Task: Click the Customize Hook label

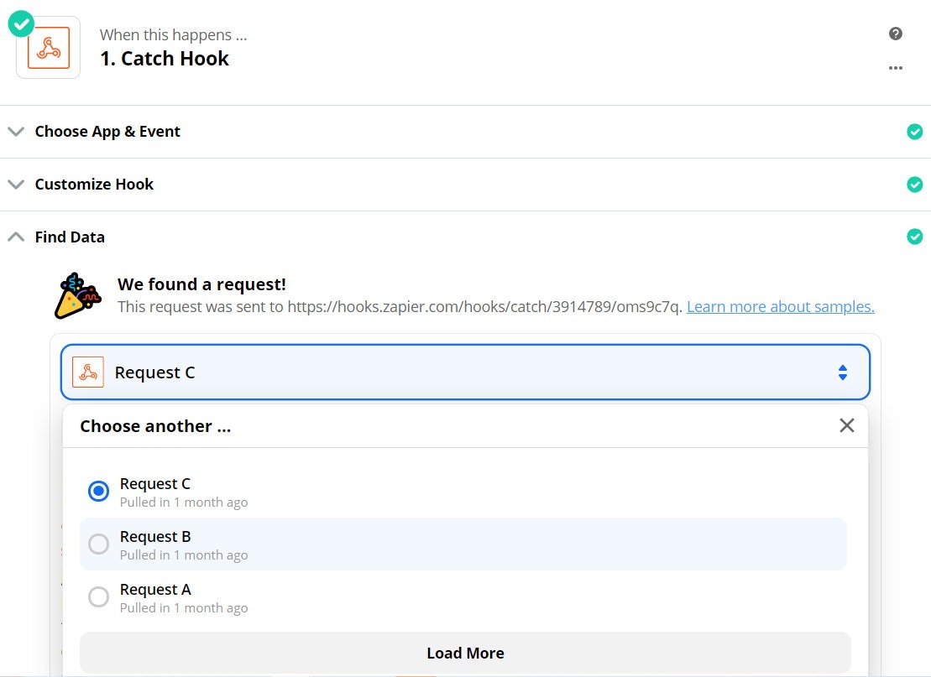Action: tap(94, 185)
